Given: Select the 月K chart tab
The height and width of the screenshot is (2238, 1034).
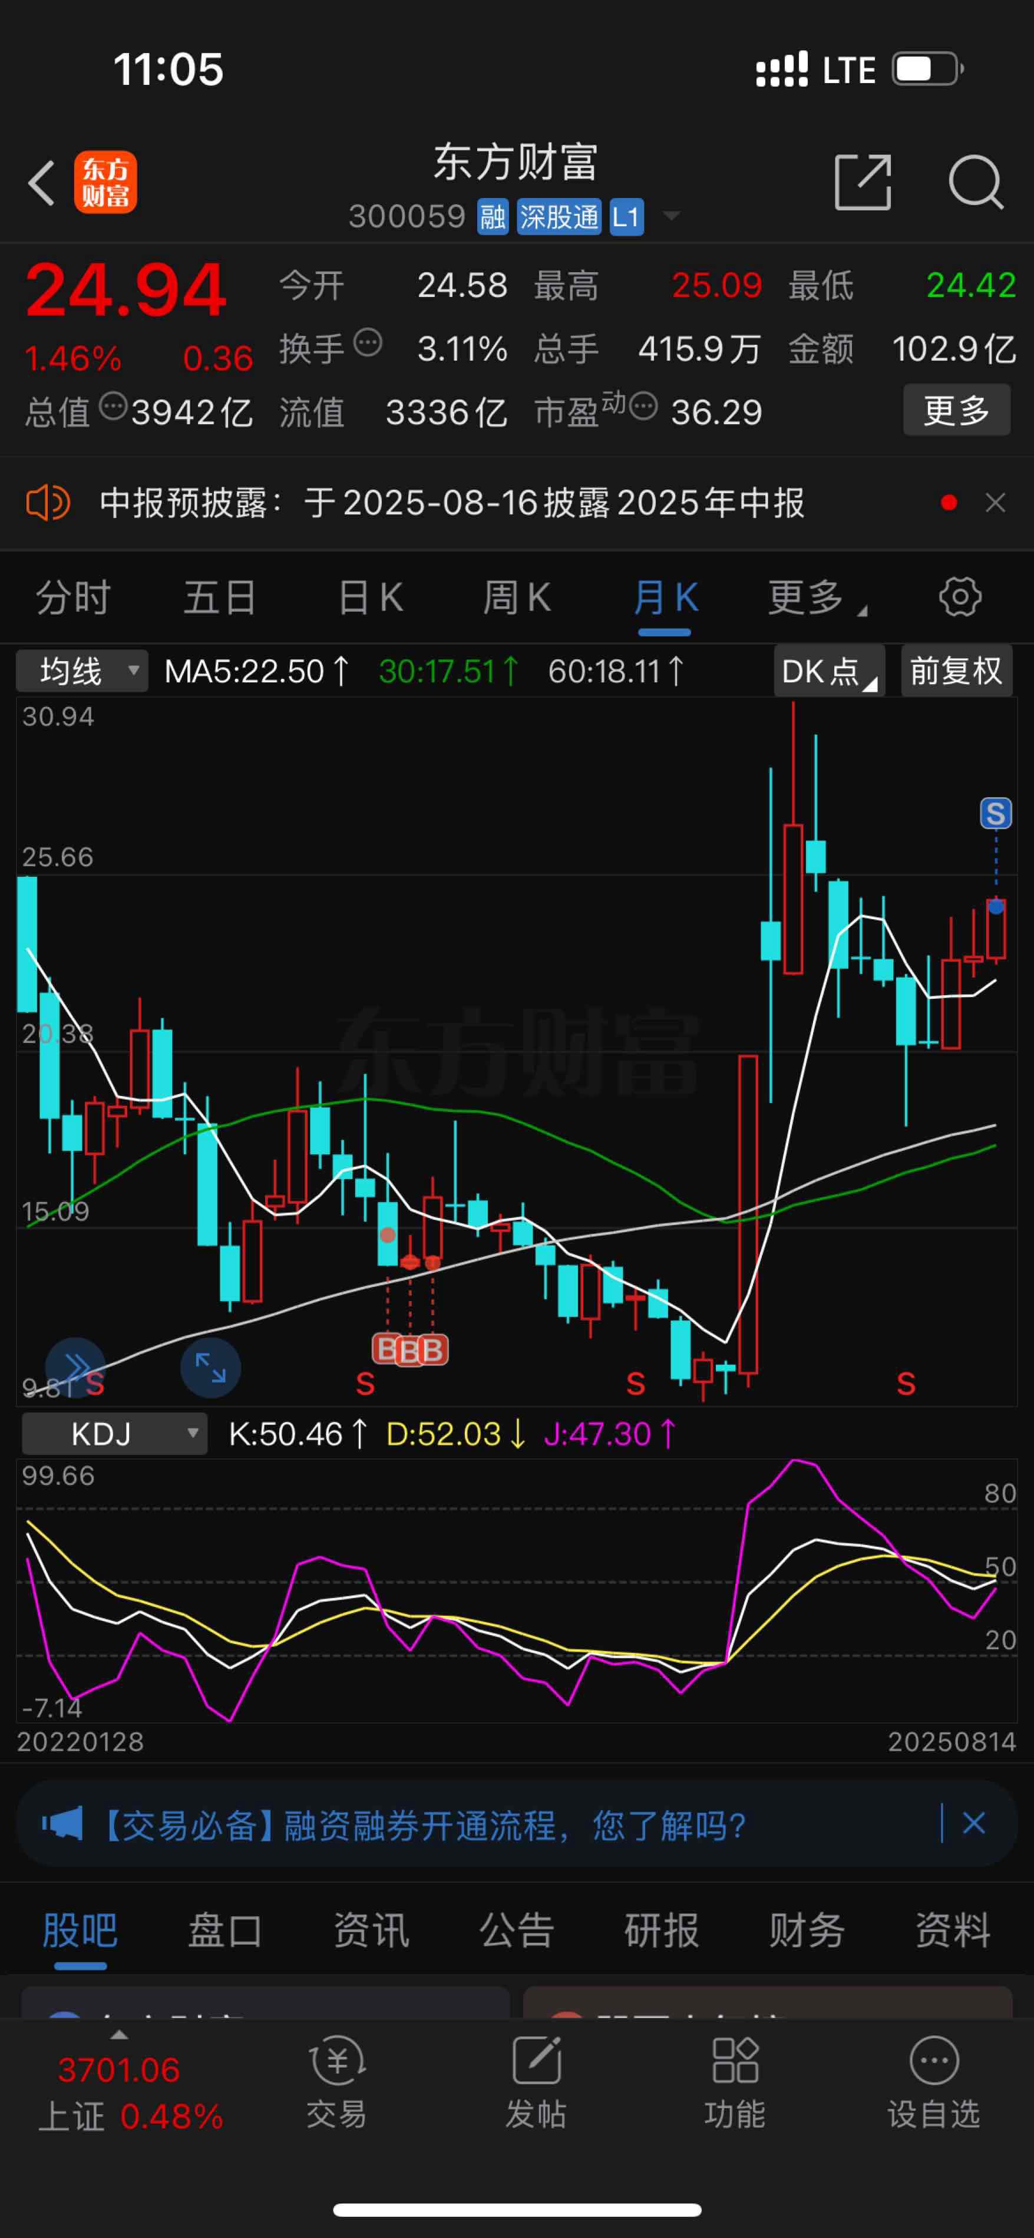Looking at the screenshot, I should (x=666, y=598).
